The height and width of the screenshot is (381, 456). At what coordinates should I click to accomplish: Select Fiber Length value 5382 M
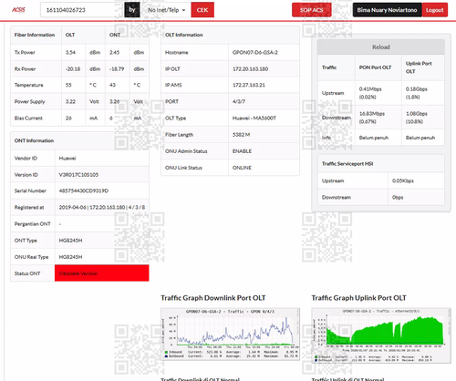[x=241, y=135]
